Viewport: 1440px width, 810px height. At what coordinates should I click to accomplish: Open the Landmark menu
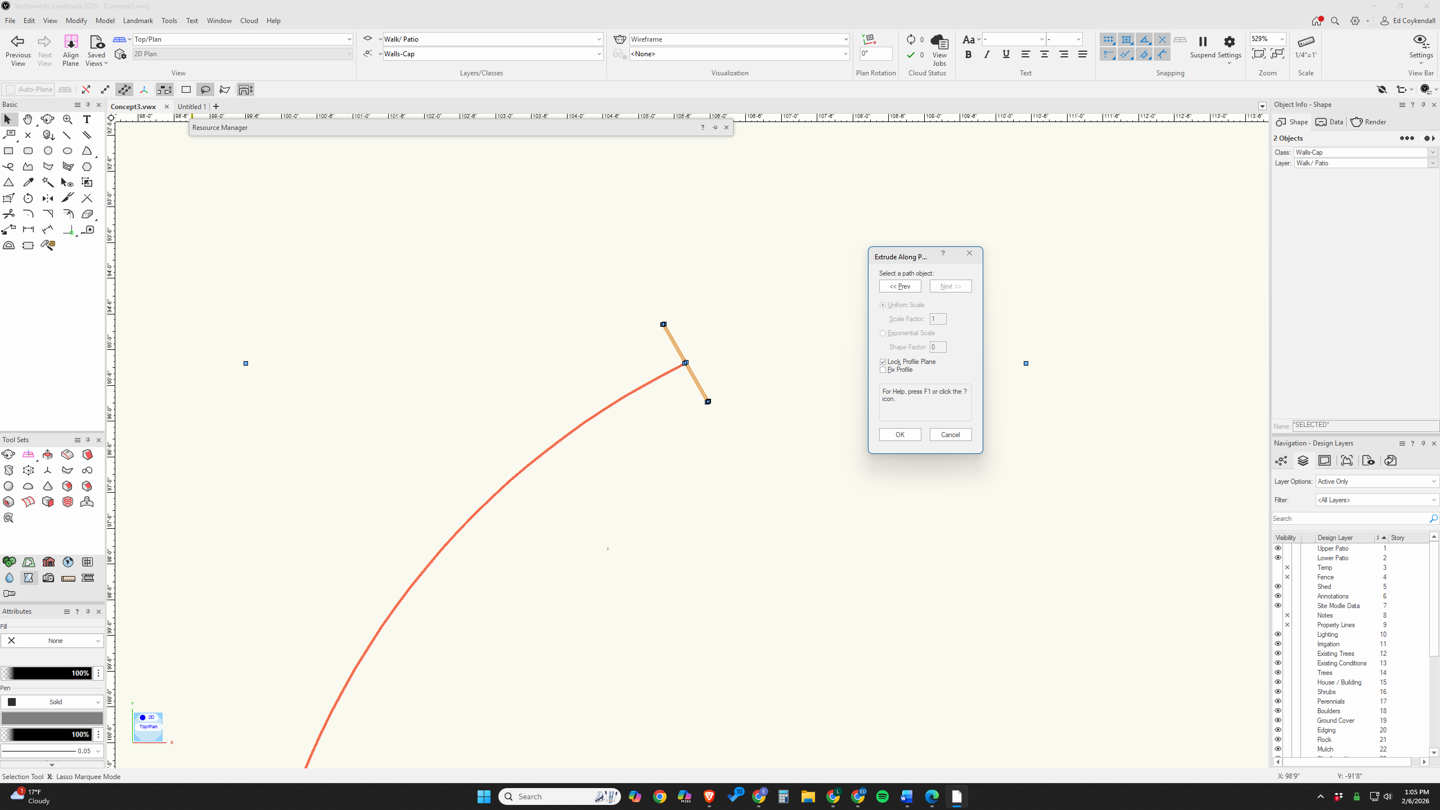click(138, 21)
